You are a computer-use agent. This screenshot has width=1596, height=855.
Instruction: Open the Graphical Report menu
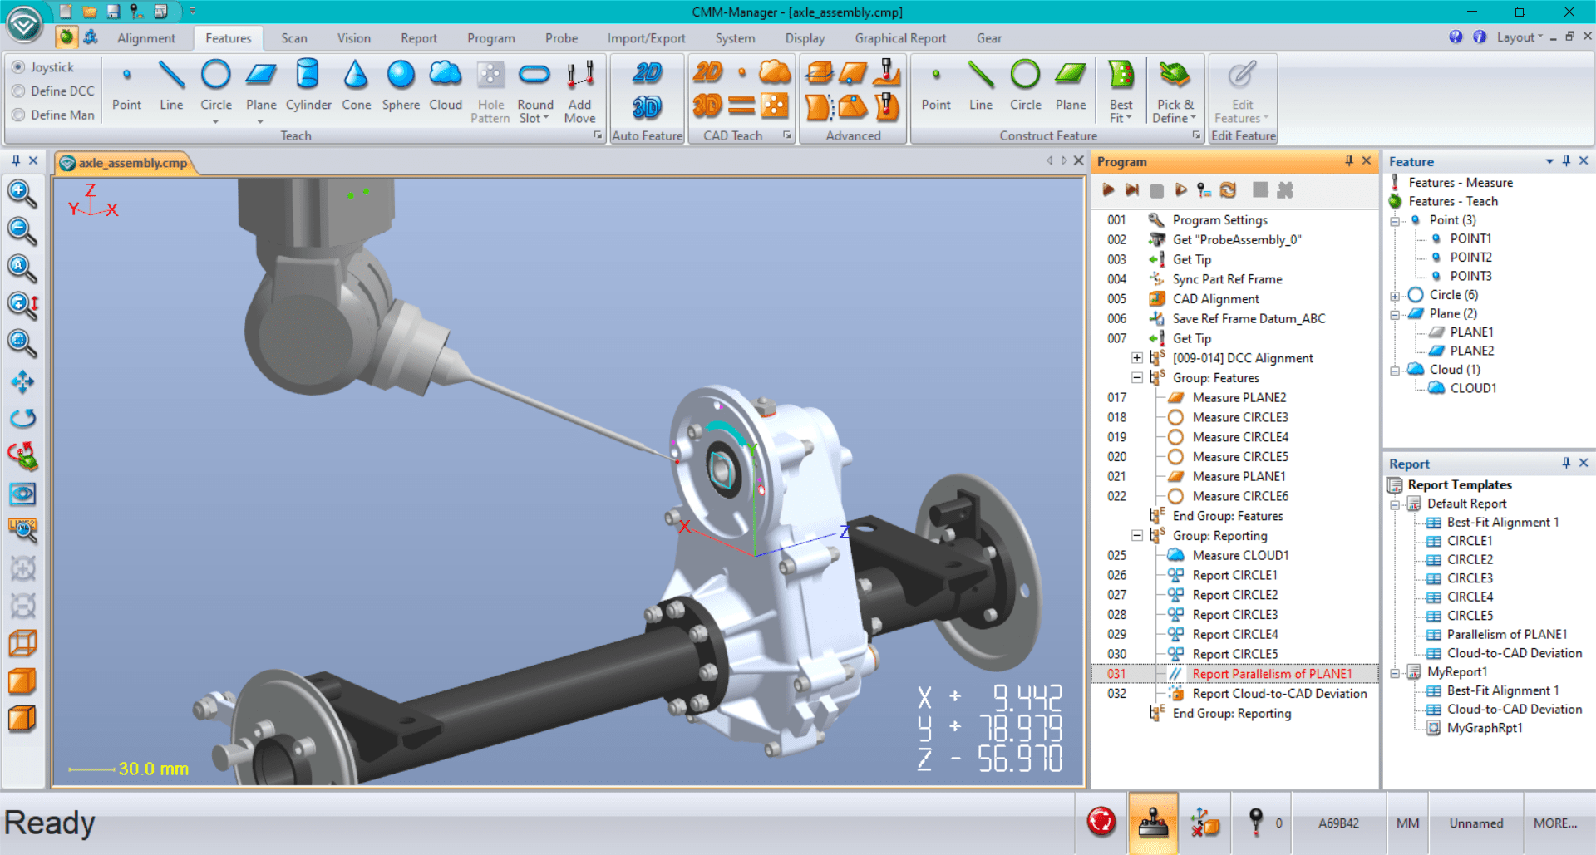coord(900,37)
